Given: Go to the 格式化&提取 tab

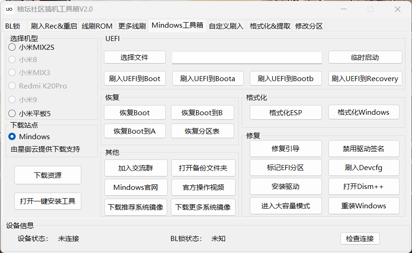Looking at the screenshot, I should (270, 26).
